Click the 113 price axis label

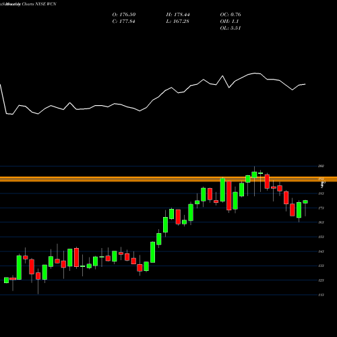coord(321,295)
